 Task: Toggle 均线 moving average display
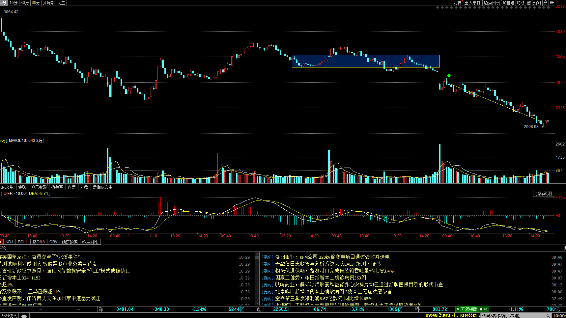click(521, 3)
